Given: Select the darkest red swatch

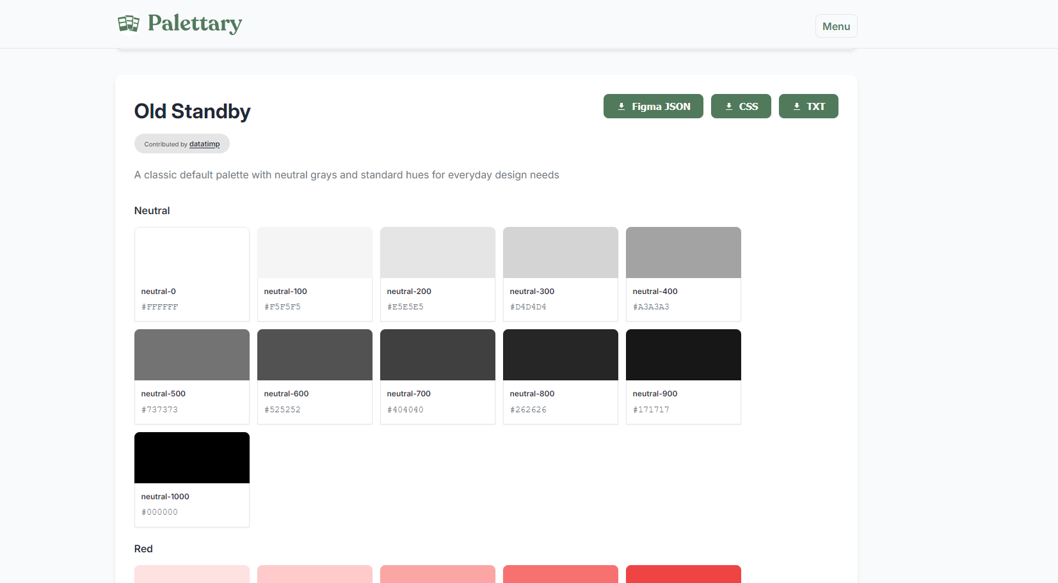Looking at the screenshot, I should point(683,573).
